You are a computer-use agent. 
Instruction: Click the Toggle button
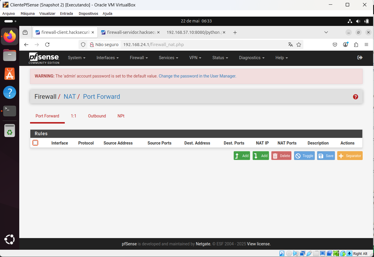(304, 156)
